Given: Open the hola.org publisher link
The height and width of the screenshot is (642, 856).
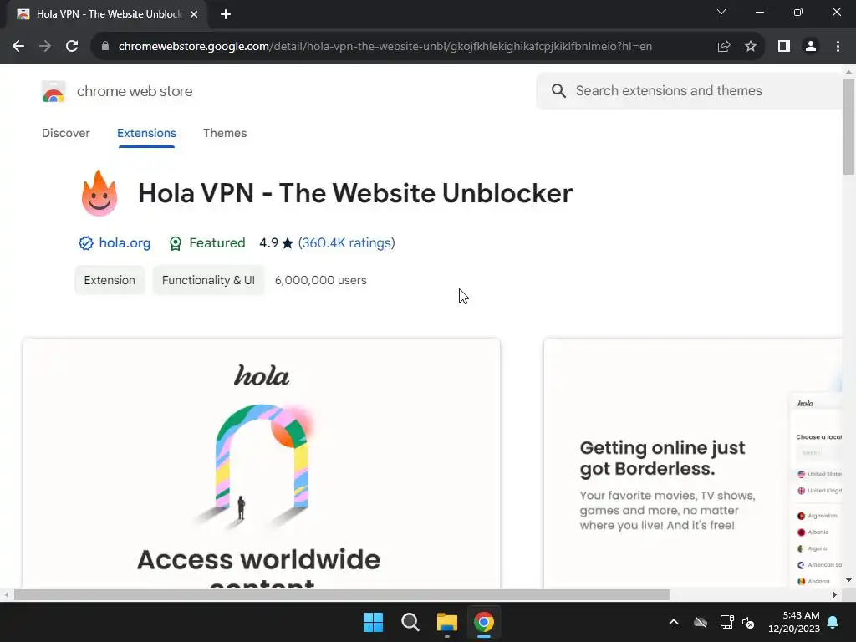Looking at the screenshot, I should pos(125,243).
